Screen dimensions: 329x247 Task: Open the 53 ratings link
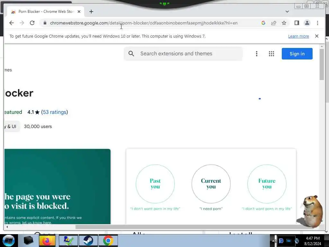(x=55, y=112)
